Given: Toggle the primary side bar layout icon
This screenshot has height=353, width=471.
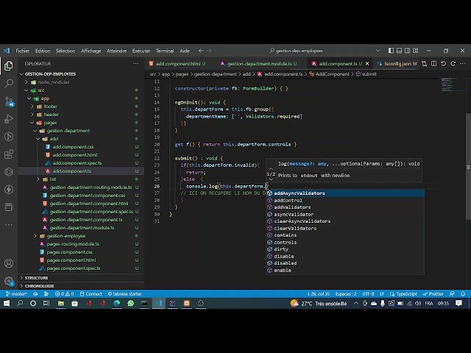Looking at the screenshot, I should [391, 51].
